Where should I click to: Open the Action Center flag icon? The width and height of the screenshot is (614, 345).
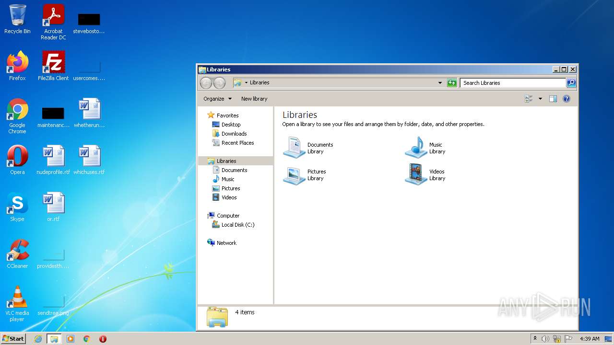(x=568, y=339)
